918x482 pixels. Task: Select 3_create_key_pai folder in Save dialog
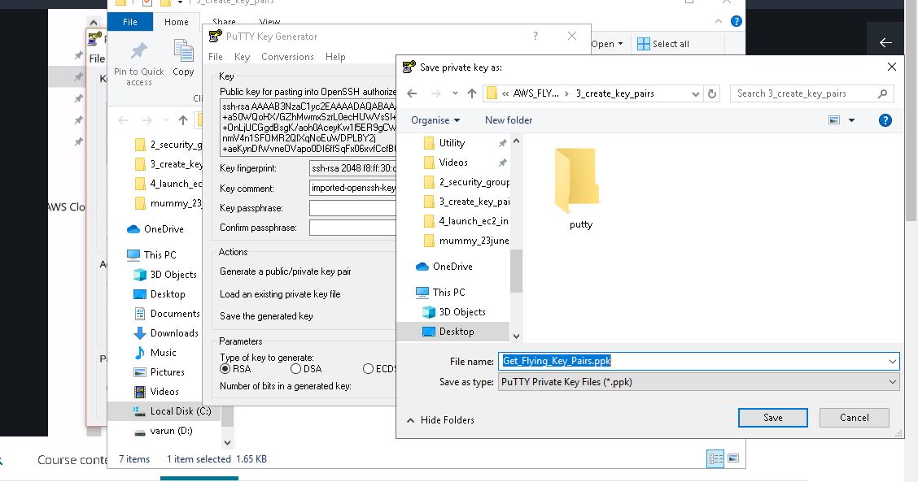coord(474,202)
